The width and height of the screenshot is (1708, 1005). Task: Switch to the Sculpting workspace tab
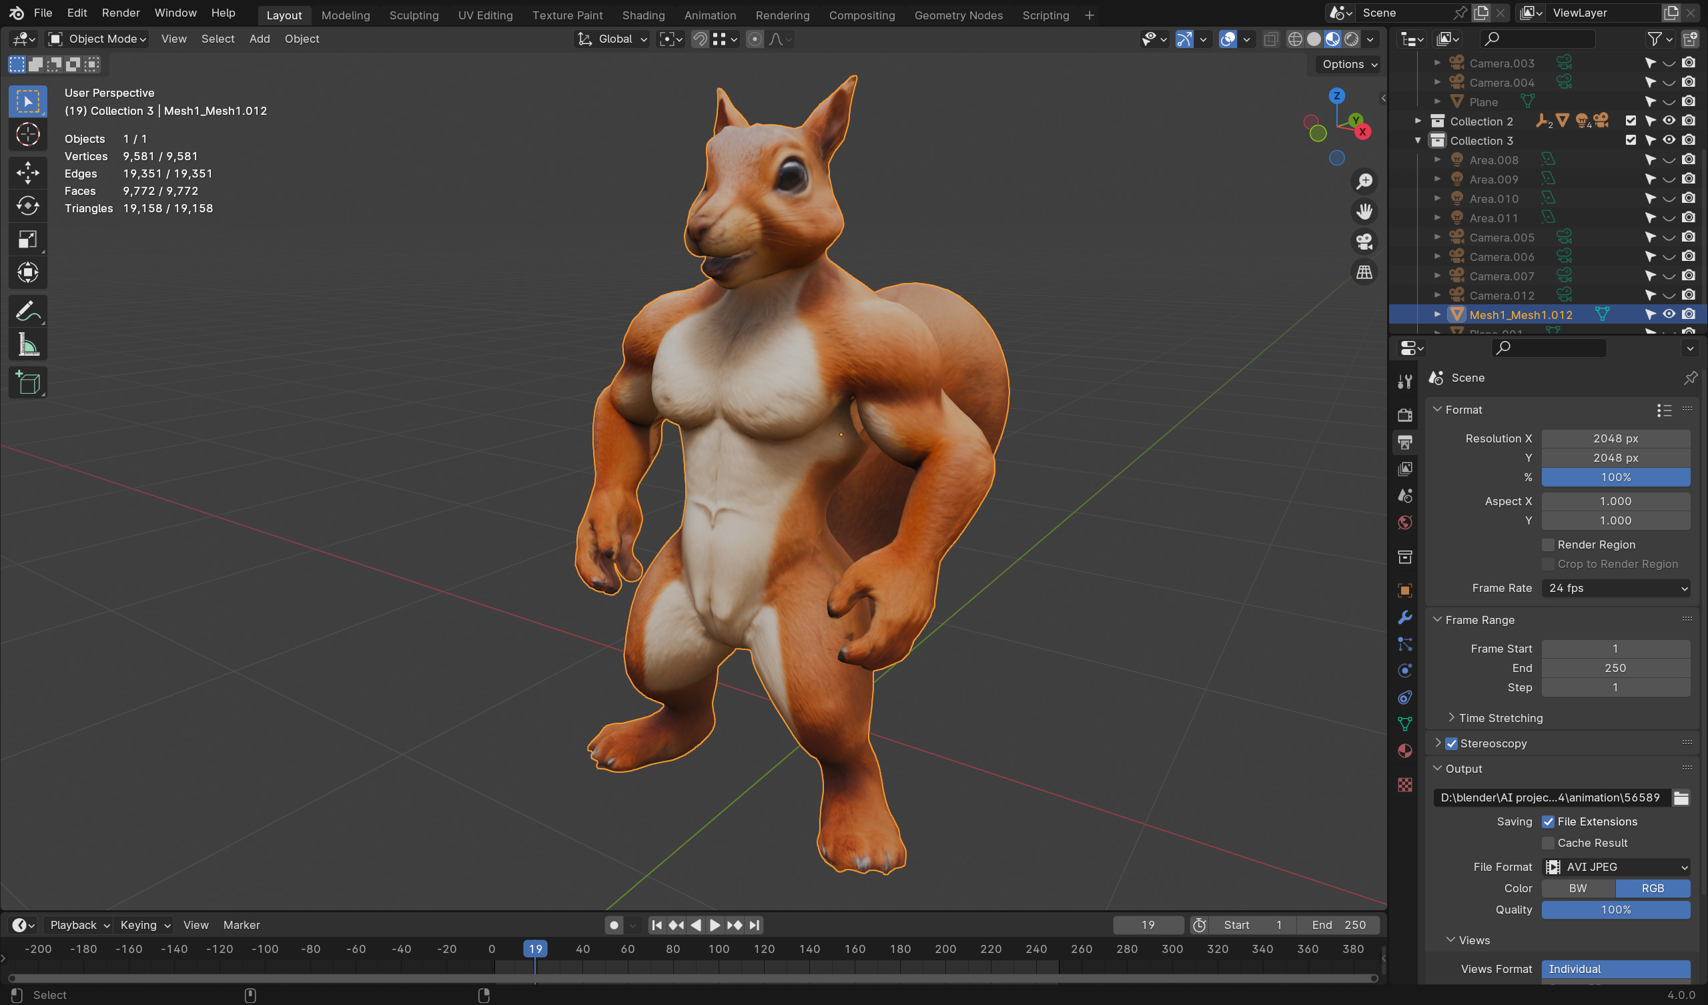click(x=414, y=15)
